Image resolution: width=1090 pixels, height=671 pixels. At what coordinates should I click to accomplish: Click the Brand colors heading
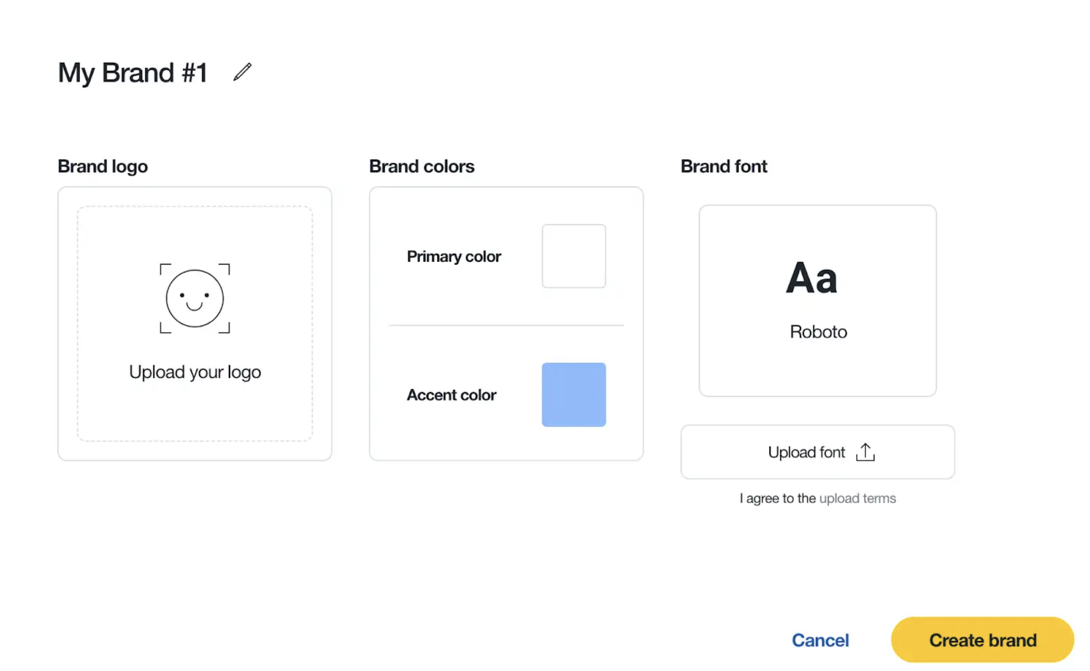pos(422,166)
